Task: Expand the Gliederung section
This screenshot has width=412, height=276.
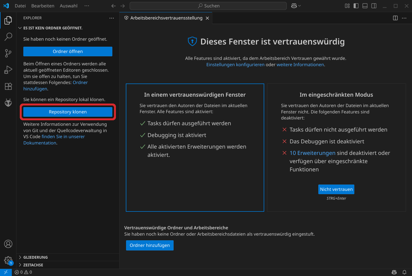Action: click(35, 257)
